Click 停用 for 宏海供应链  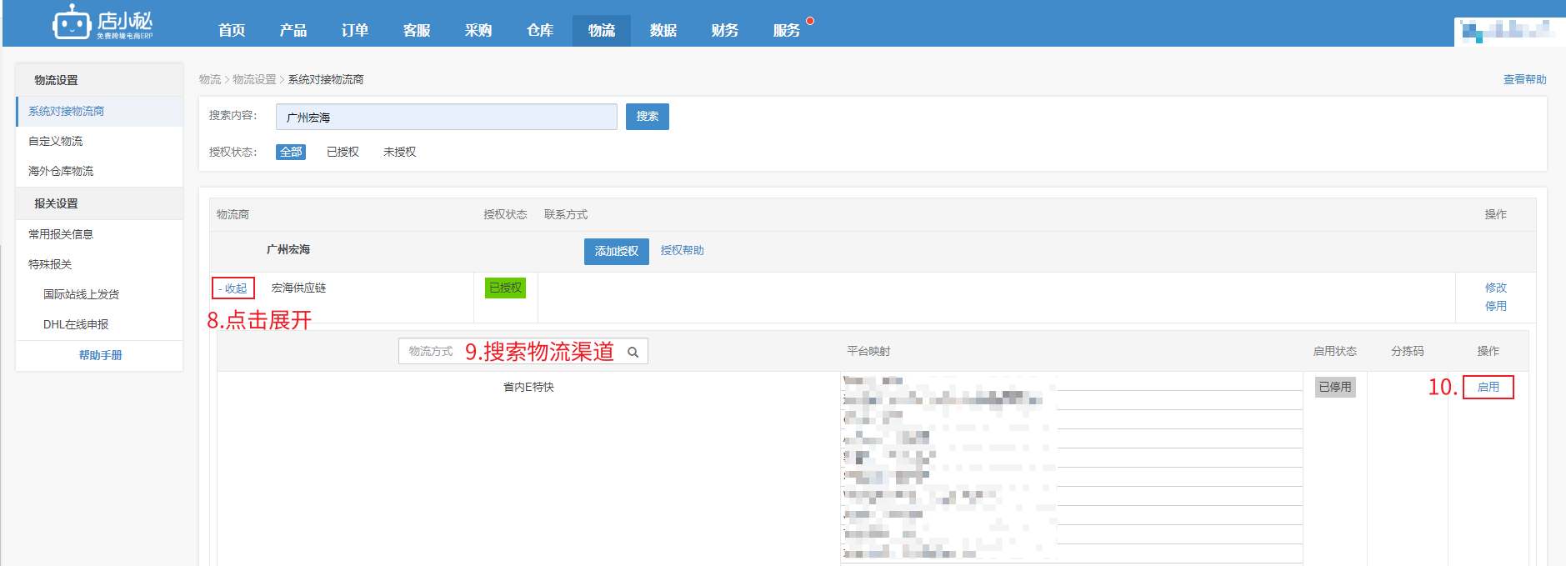[1495, 306]
